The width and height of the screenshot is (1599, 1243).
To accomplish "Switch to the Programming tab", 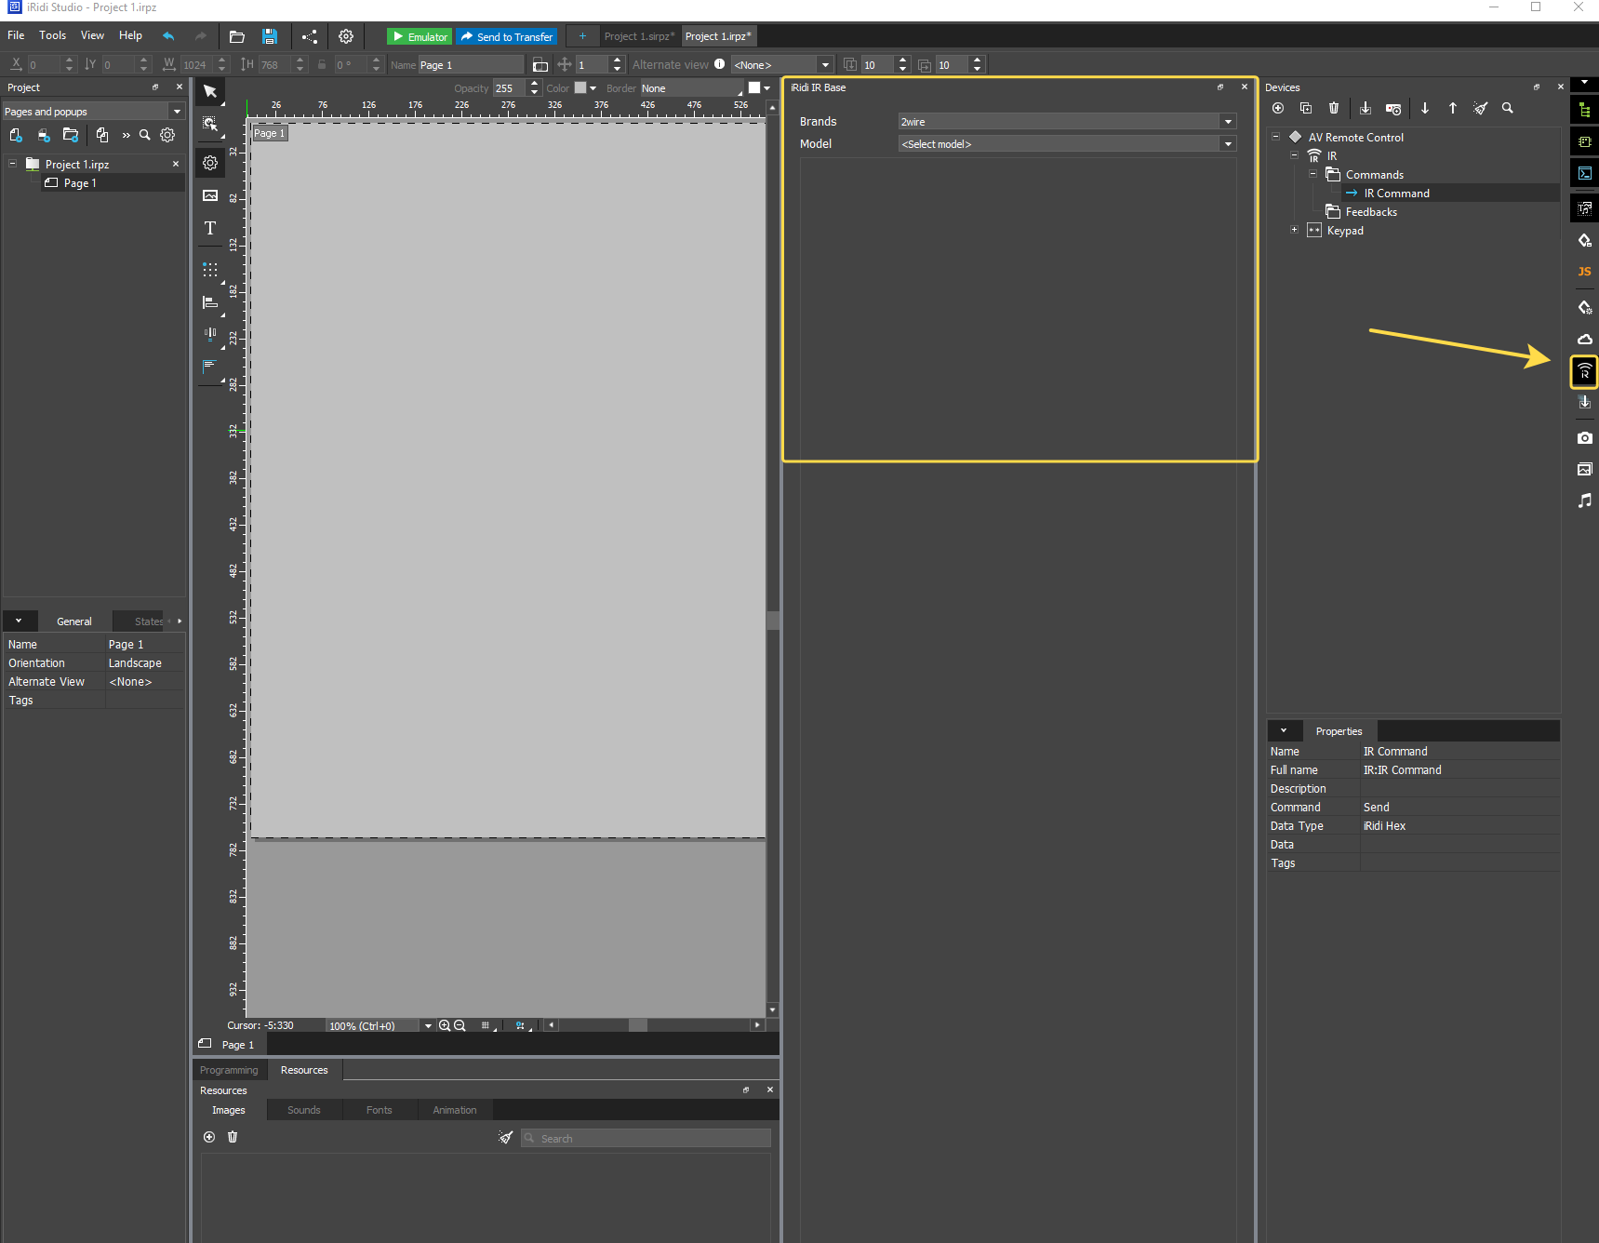I will (229, 1070).
